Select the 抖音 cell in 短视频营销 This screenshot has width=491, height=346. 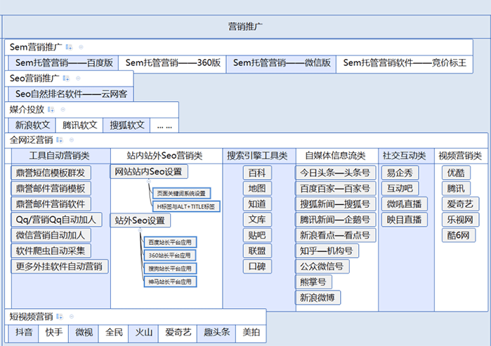click(x=24, y=332)
